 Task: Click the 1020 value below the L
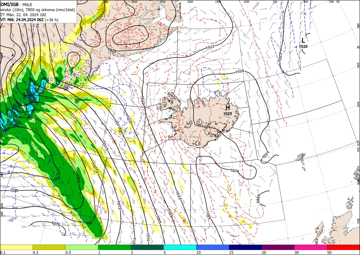[303, 46]
